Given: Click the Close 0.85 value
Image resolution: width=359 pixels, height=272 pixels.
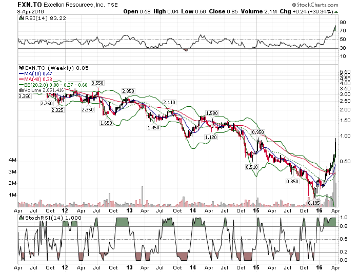Looking at the screenshot, I should click(x=224, y=11).
